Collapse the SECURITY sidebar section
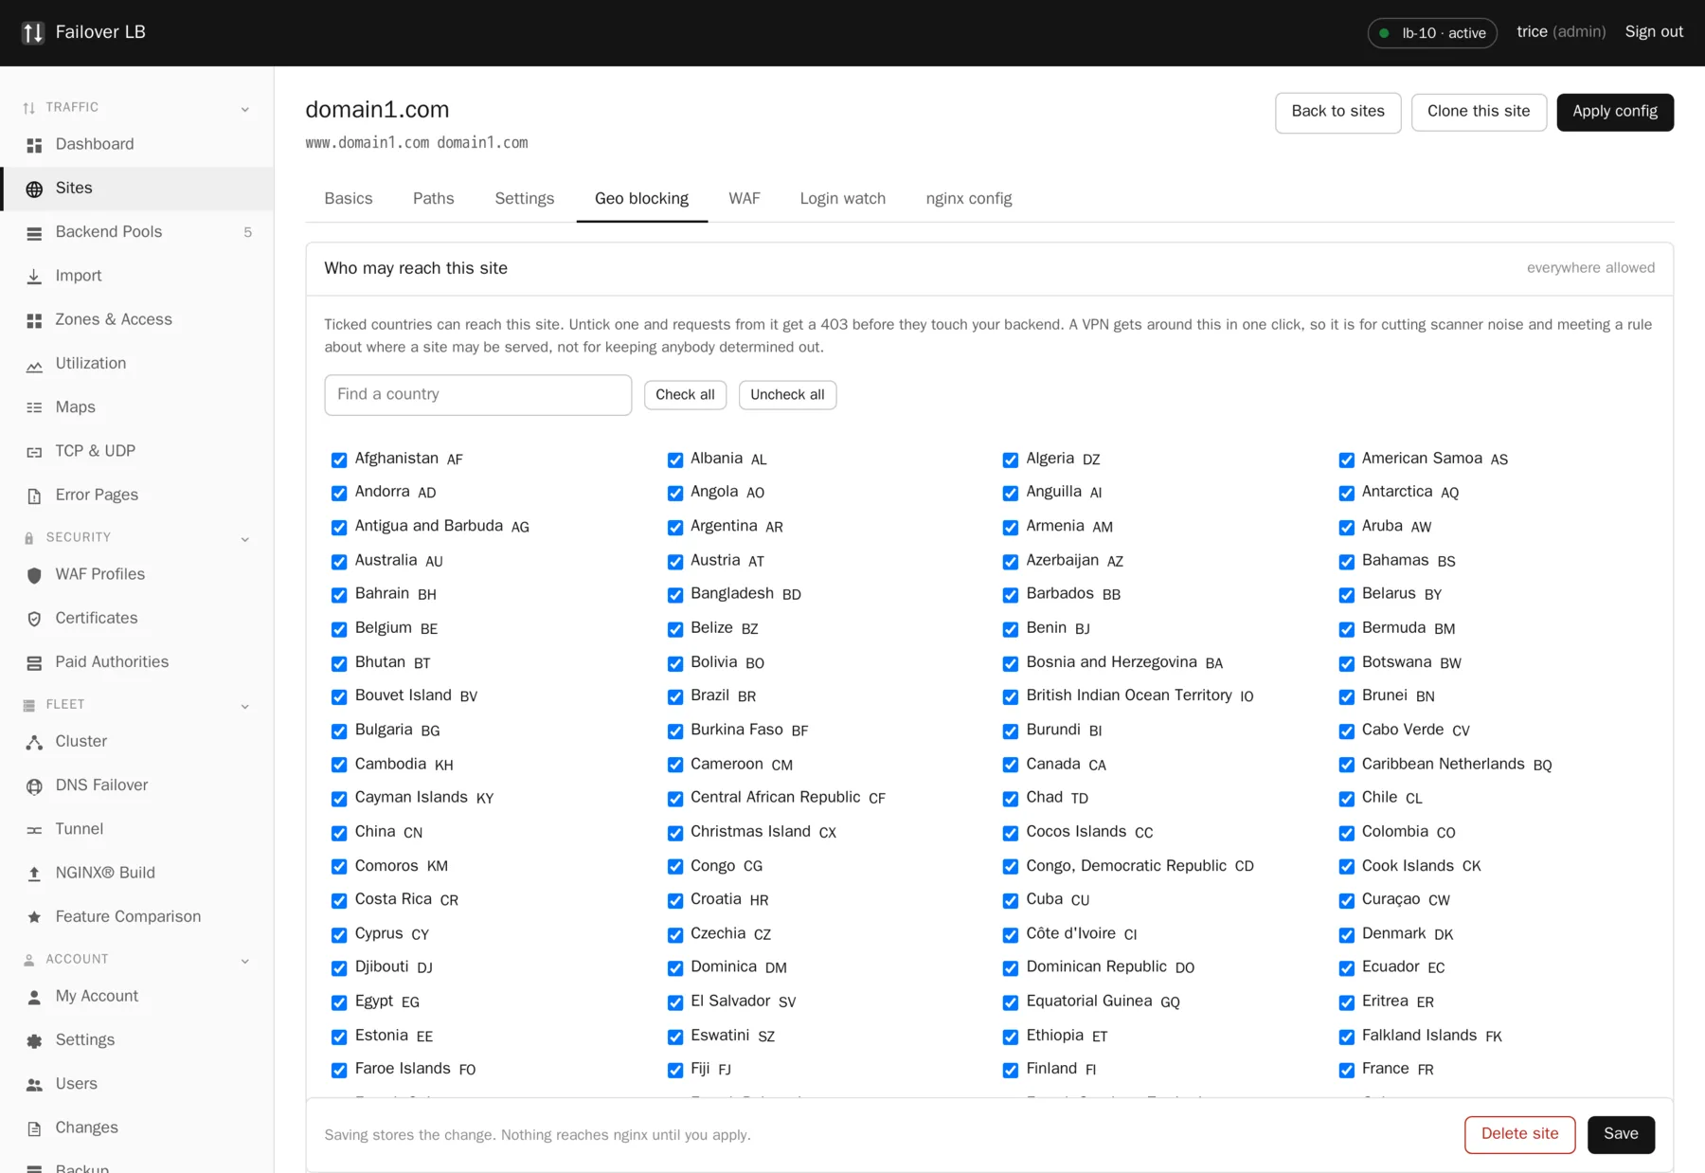Viewport: 1705px width, 1173px height. point(244,539)
